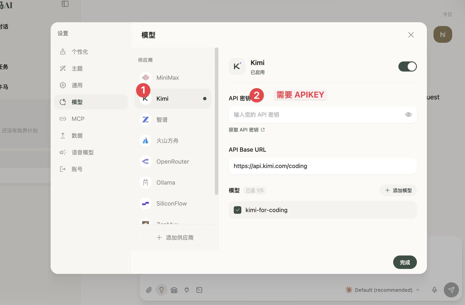Open the 通用 settings section
Screen dimensions: 465x305
point(91,85)
